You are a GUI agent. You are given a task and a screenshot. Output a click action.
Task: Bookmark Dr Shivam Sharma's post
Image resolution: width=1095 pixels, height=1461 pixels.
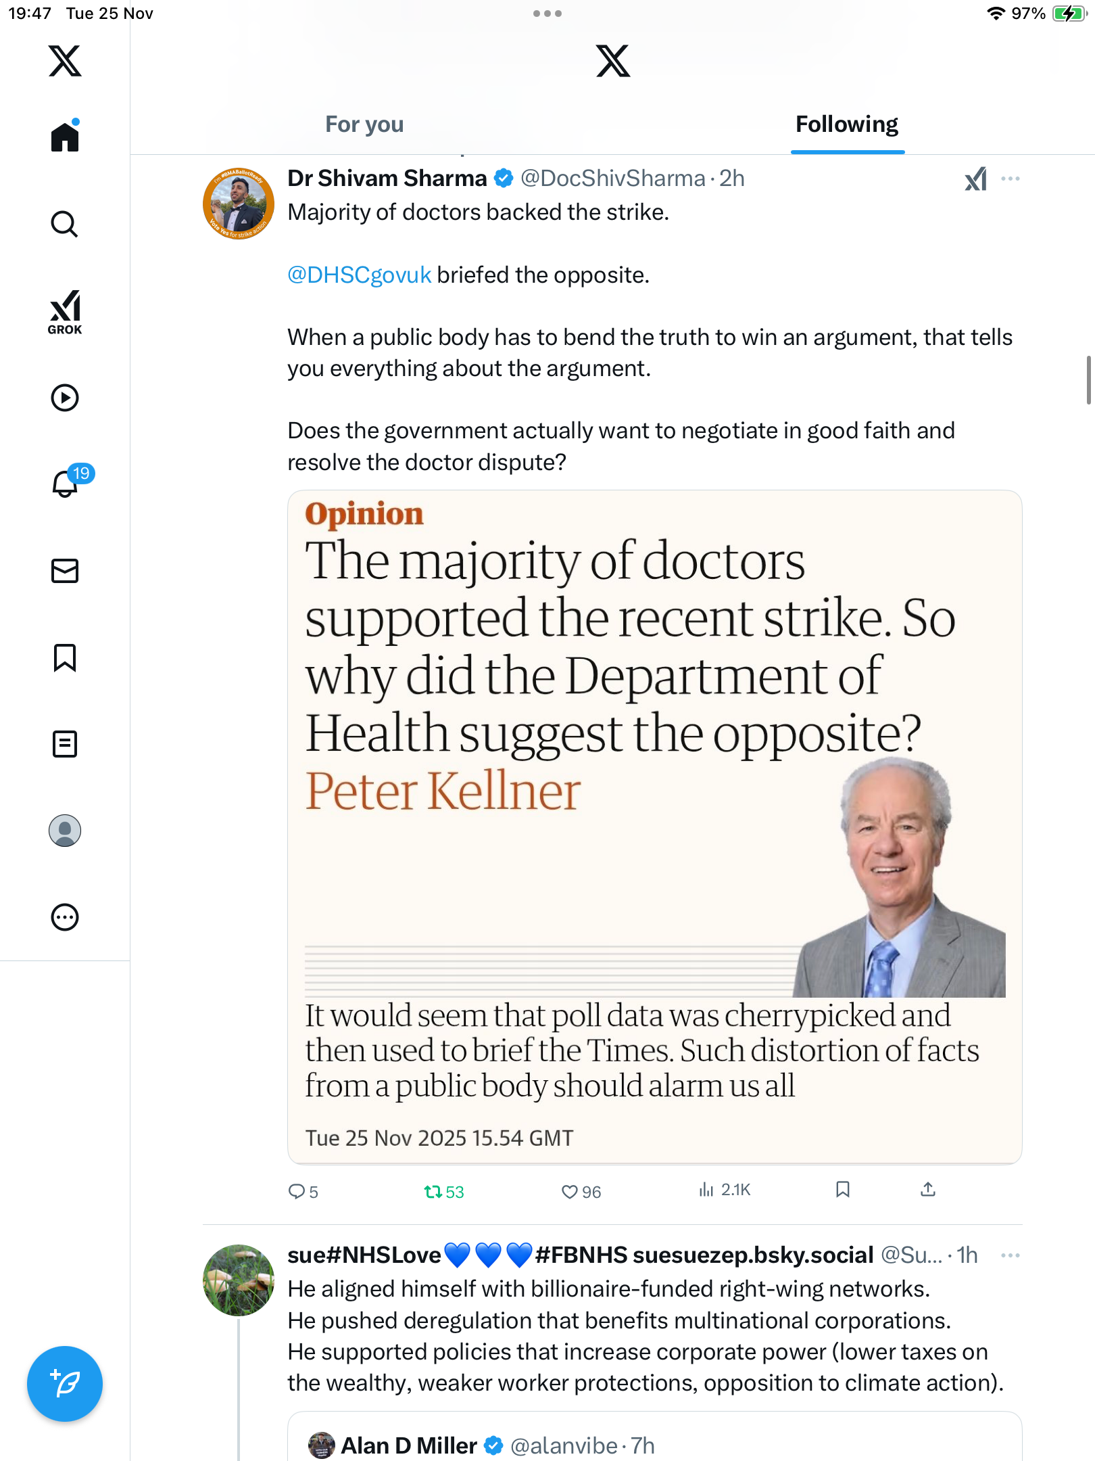pos(842,1190)
